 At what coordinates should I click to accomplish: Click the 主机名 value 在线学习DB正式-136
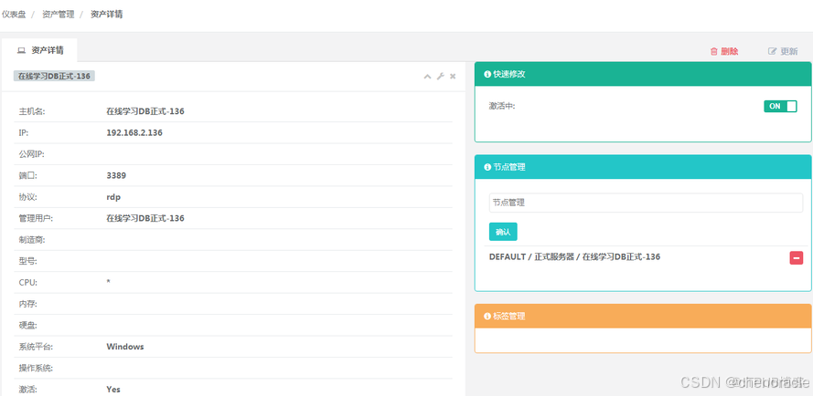coord(145,111)
